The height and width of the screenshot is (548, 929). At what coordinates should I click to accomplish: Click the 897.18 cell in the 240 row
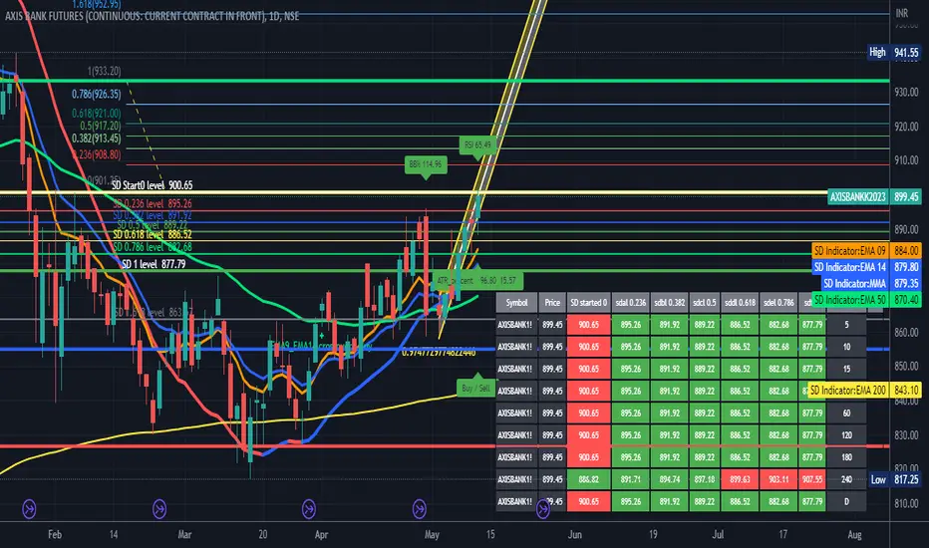click(x=705, y=479)
